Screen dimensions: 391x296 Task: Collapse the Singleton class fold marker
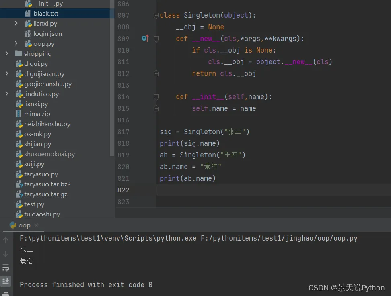(x=156, y=16)
